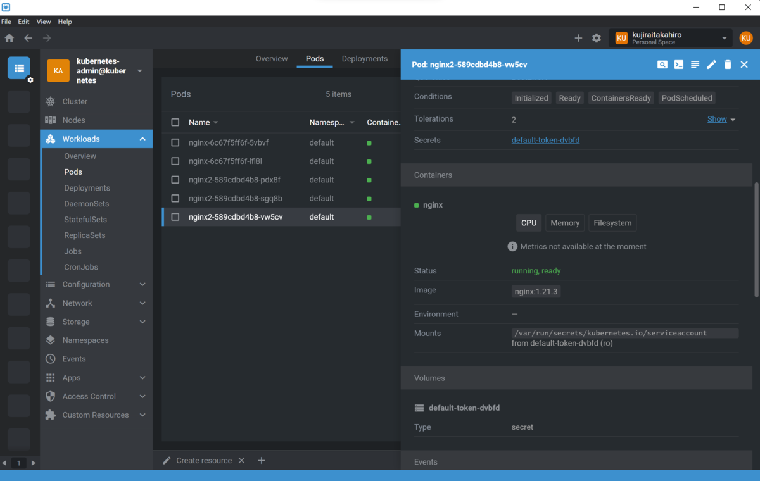Screen dimensions: 760x481
Task: Expand the Storage section
Action: click(142, 322)
